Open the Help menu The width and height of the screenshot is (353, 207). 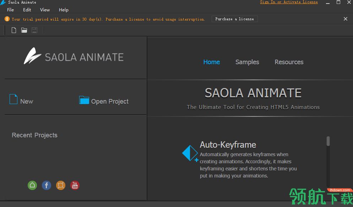(64, 10)
